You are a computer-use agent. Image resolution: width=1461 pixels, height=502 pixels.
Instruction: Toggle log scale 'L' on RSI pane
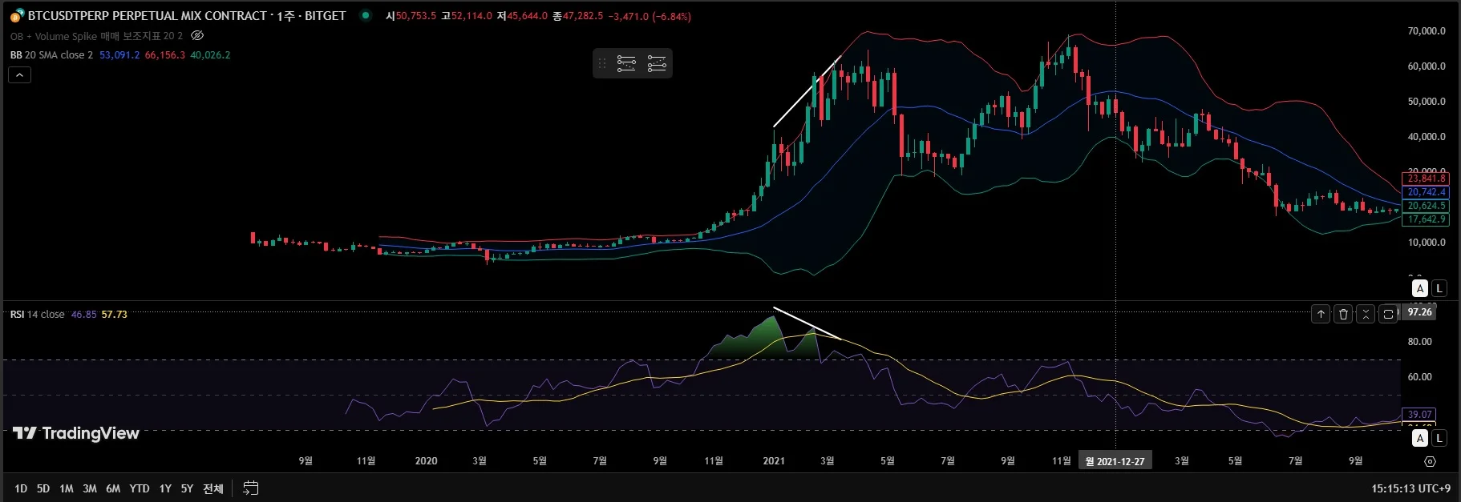click(x=1439, y=438)
